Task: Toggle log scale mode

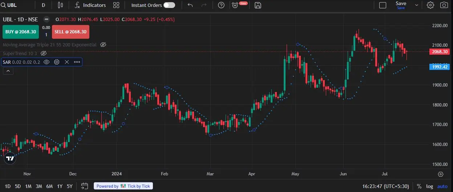Action: coord(430,186)
